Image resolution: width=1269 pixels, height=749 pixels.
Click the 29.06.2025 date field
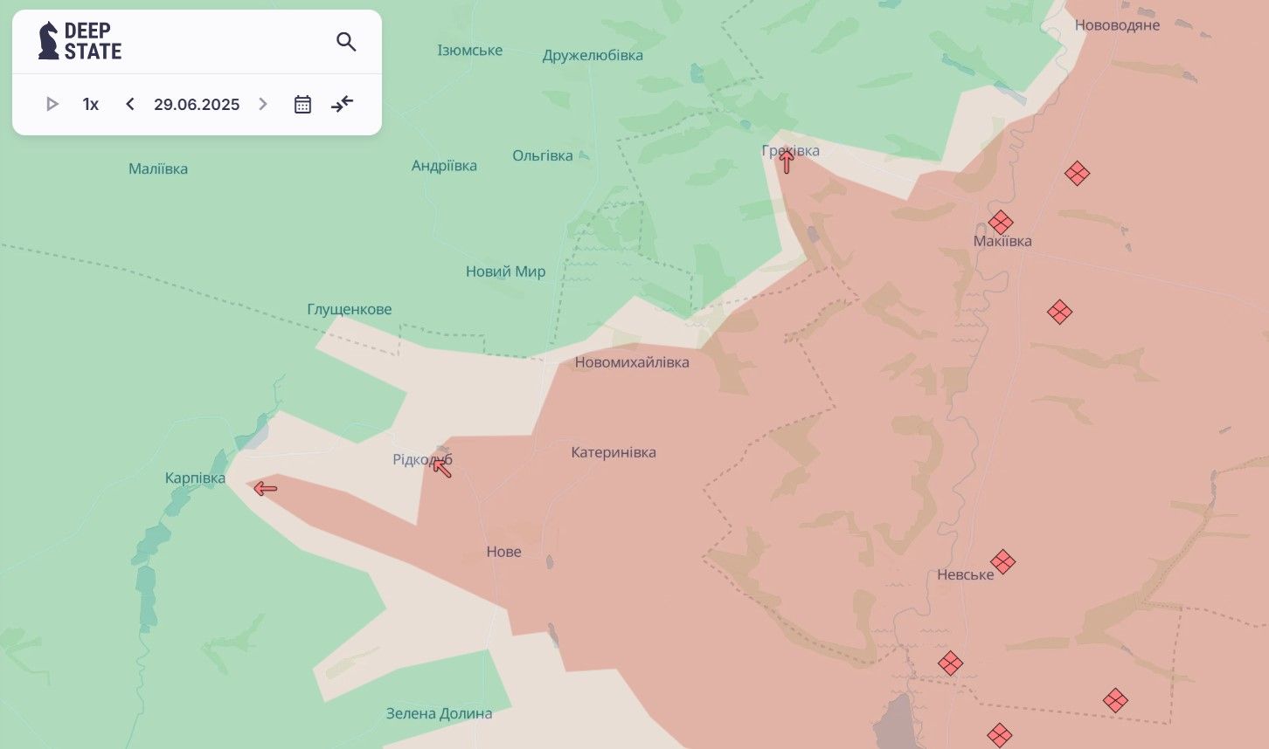[197, 105]
